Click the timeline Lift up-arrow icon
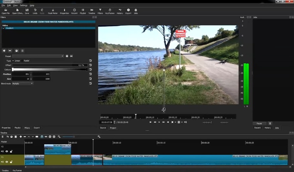Screen dimensions: 294x172 [x=29, y=137]
